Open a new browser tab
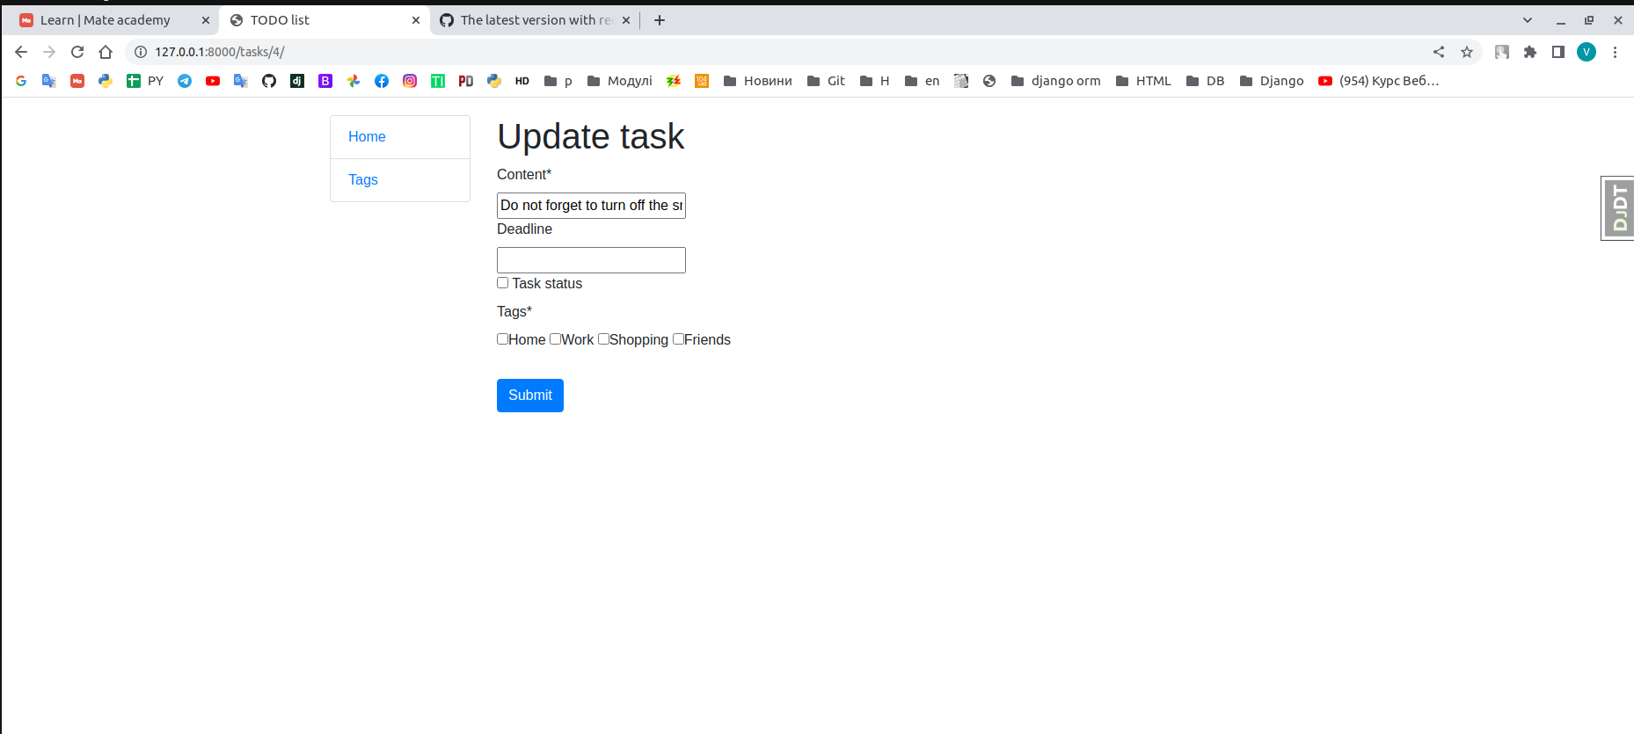1634x734 pixels. point(660,20)
